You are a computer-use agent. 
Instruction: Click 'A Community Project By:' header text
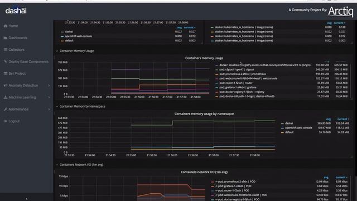point(307,10)
